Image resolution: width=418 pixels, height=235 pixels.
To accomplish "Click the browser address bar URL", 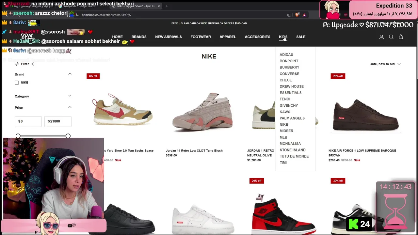I will point(106,15).
